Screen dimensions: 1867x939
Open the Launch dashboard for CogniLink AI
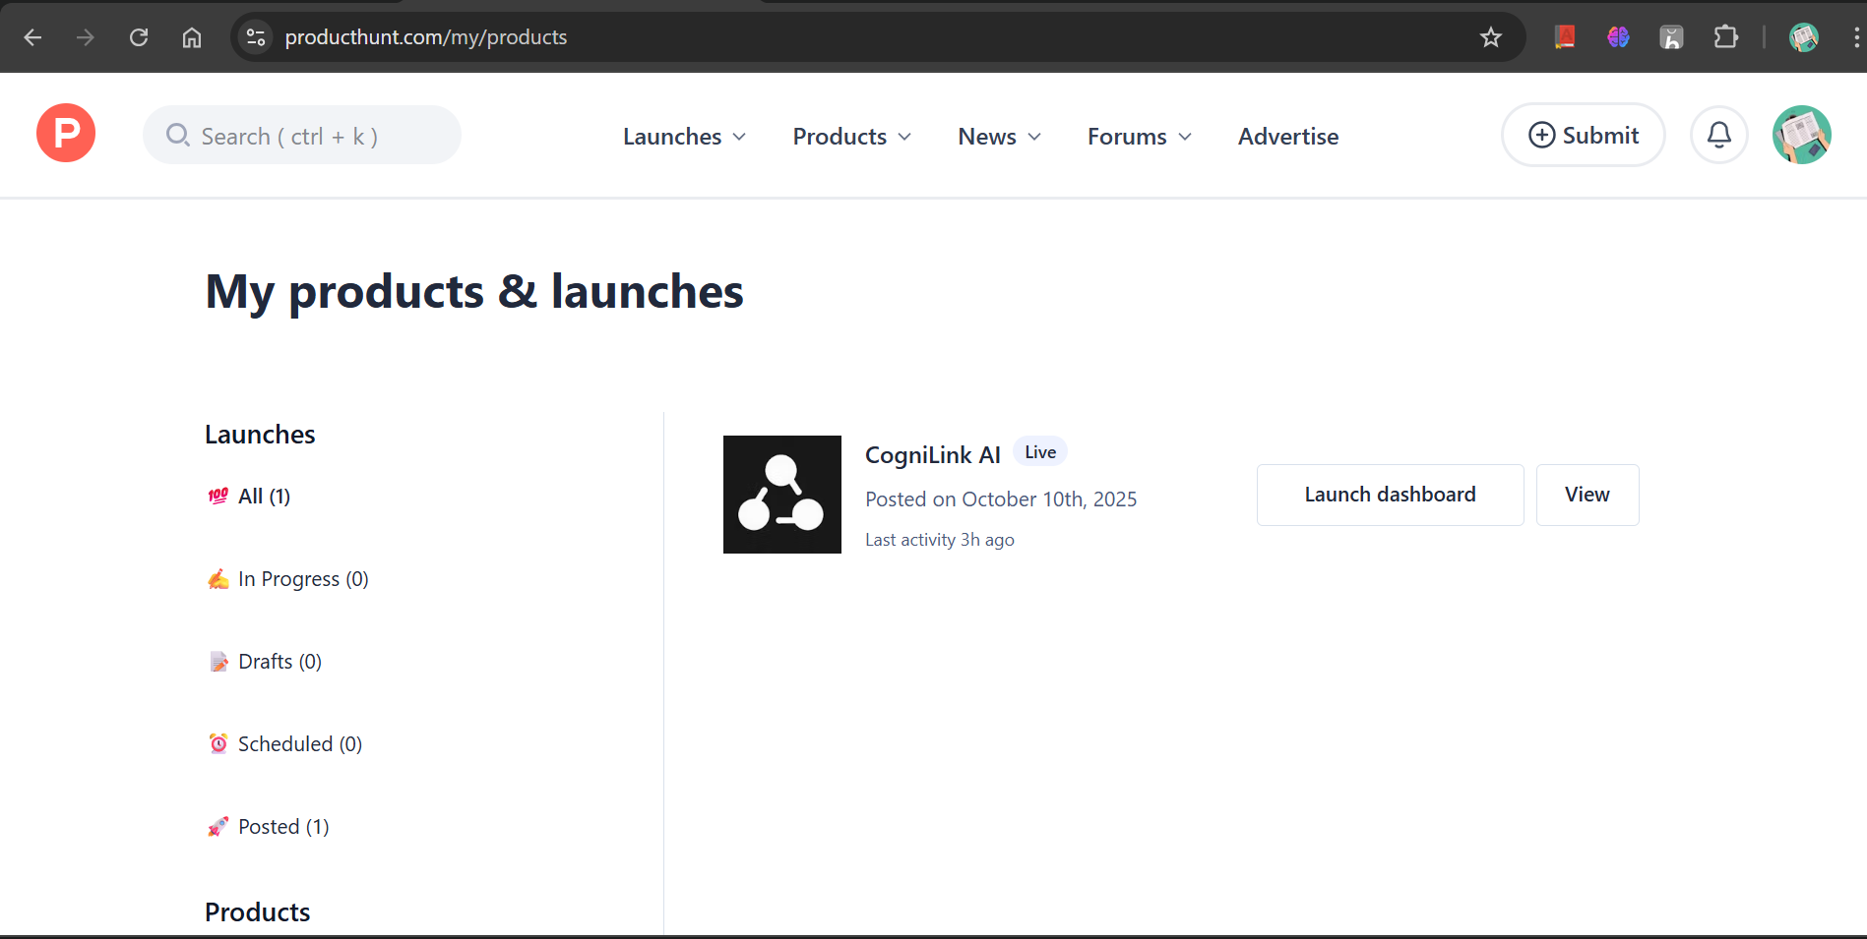[1390, 495]
